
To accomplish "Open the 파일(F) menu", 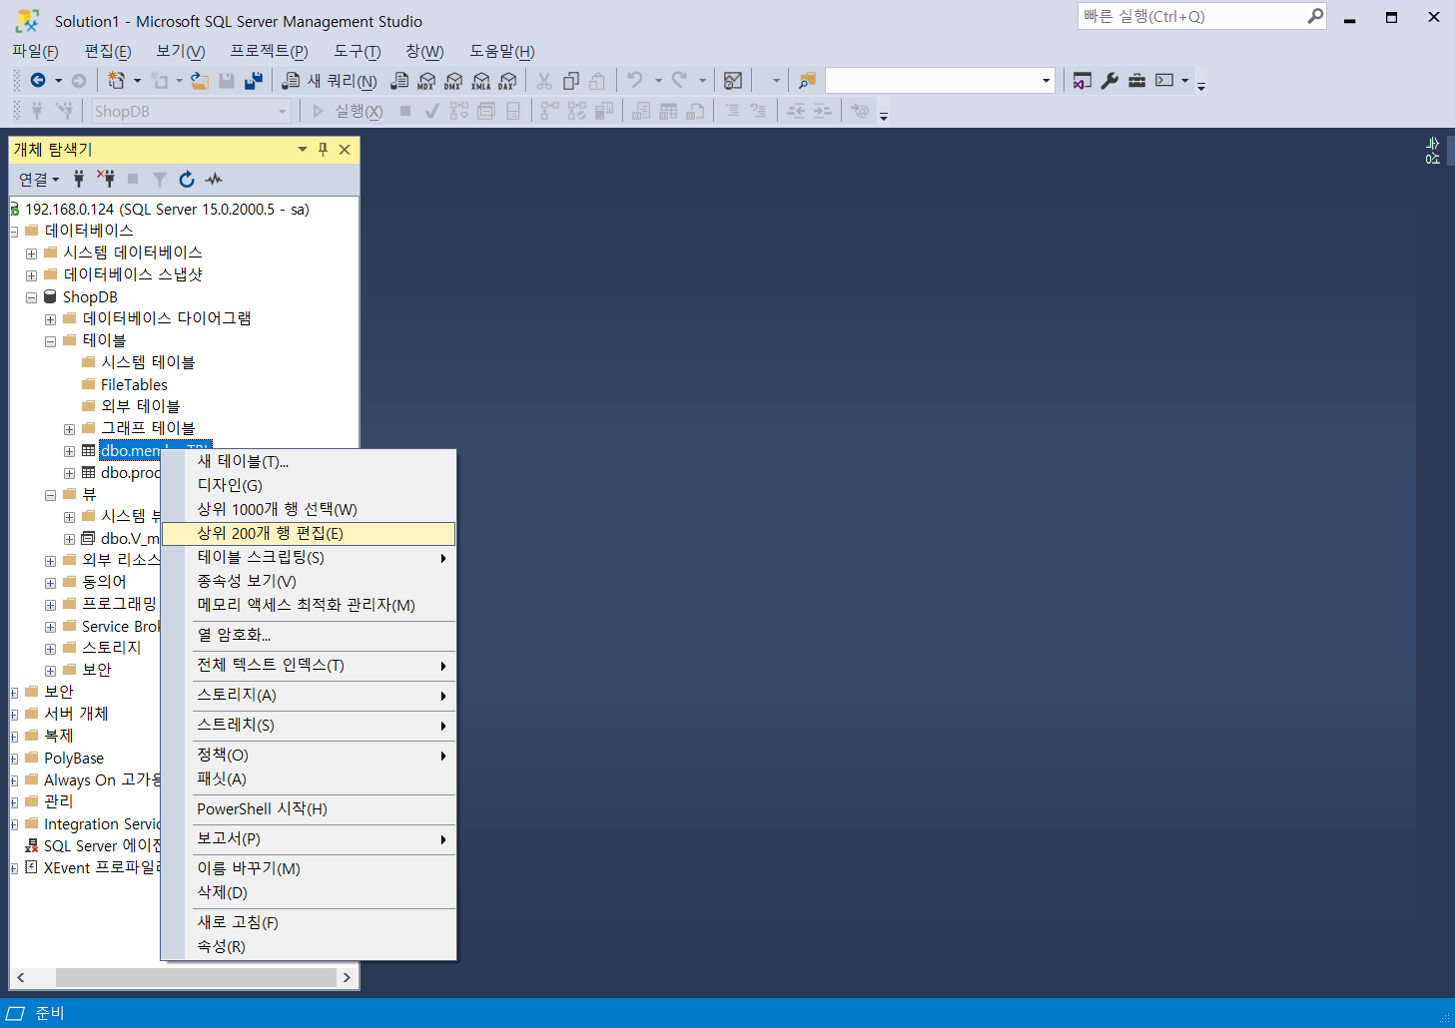I will point(35,51).
